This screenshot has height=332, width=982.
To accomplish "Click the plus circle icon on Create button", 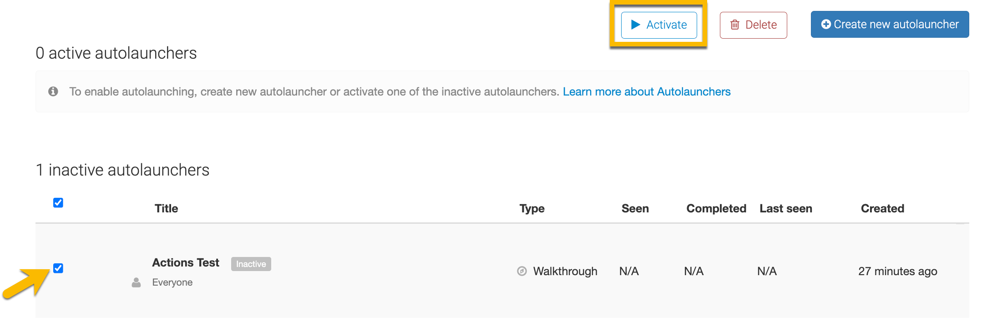I will coord(825,24).
